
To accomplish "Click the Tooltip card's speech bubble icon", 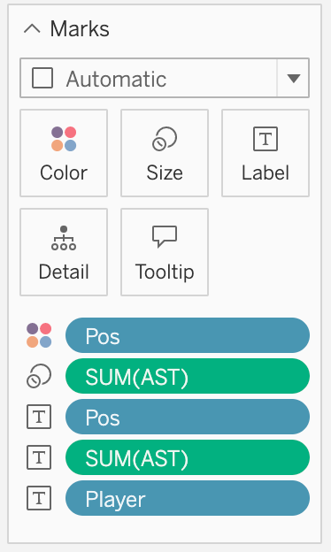I will click(x=165, y=236).
